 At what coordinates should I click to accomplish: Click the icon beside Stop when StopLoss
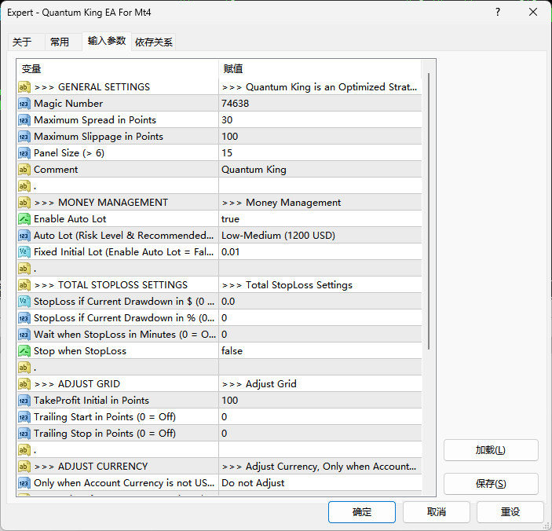point(24,351)
